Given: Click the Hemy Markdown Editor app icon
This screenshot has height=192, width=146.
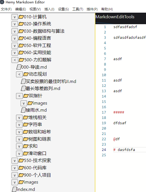Looking at the screenshot, I should (2, 2).
